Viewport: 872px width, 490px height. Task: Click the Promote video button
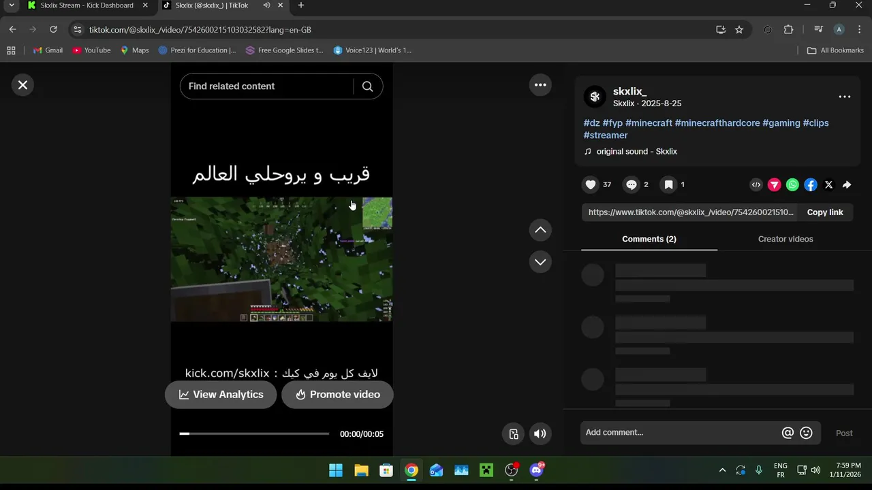point(337,395)
